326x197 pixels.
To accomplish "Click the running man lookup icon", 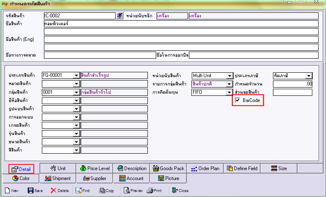I will (x=120, y=16).
